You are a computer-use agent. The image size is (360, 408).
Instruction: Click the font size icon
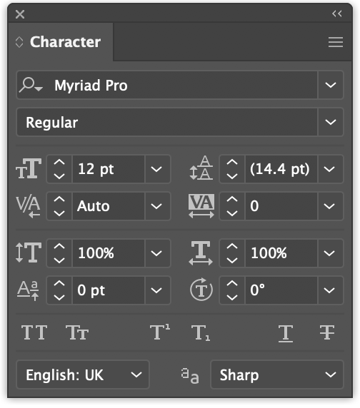click(29, 169)
